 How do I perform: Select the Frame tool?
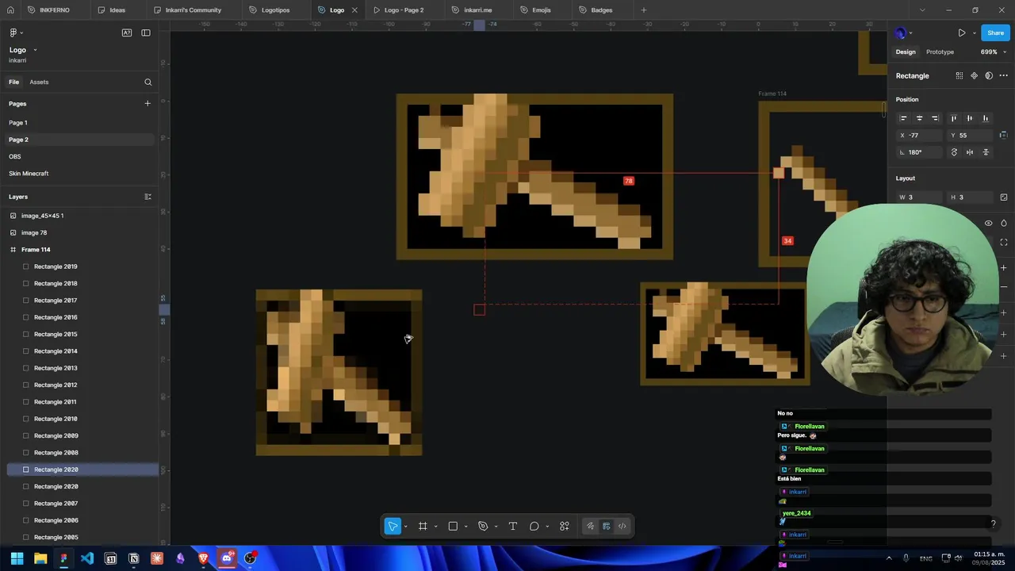(423, 526)
